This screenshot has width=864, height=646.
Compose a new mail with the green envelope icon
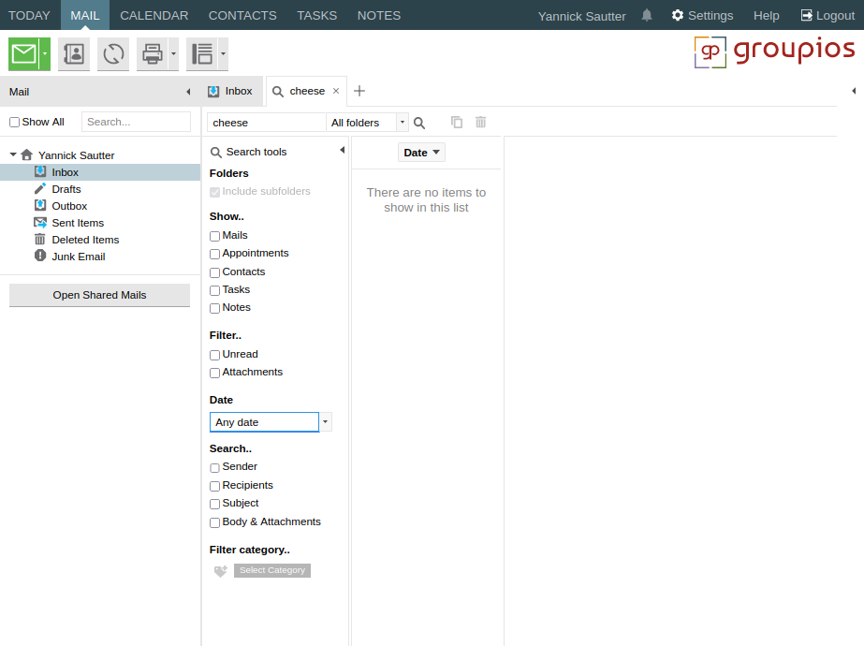click(x=22, y=53)
